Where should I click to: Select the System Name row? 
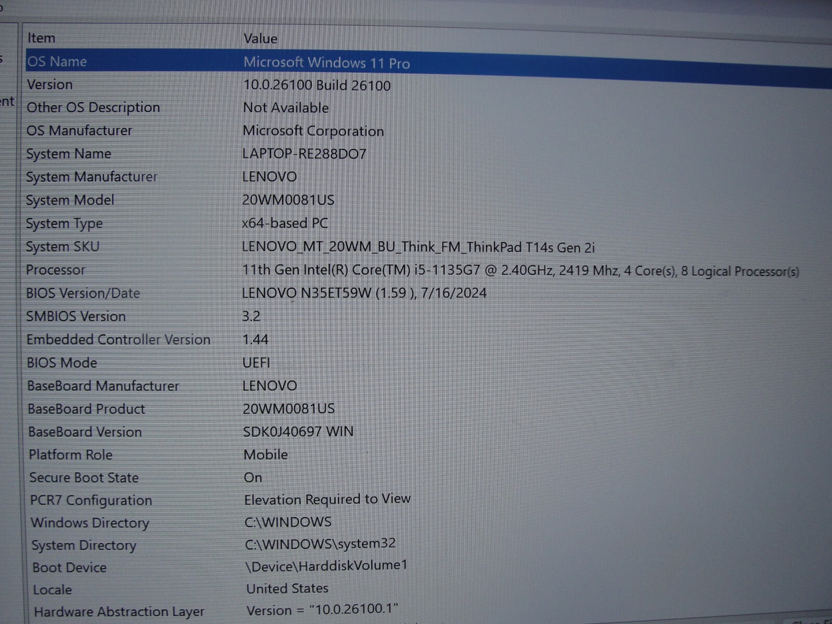click(x=68, y=154)
